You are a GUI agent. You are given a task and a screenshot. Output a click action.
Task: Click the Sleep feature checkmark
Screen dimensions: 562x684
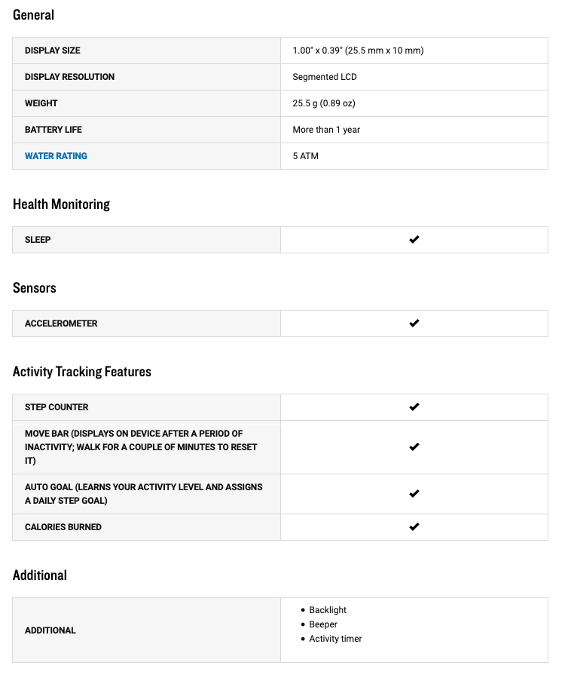click(x=414, y=240)
